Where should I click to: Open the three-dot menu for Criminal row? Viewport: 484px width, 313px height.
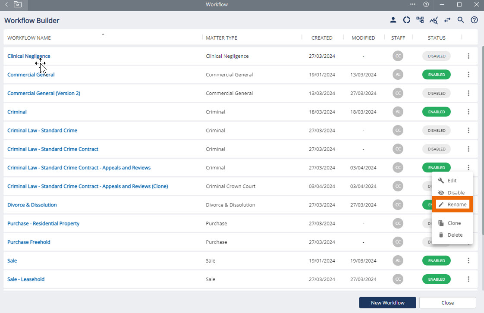[x=468, y=112]
